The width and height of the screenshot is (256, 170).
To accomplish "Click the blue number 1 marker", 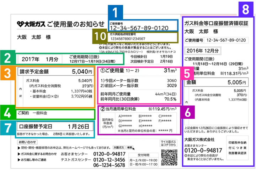I will pos(116,12).
